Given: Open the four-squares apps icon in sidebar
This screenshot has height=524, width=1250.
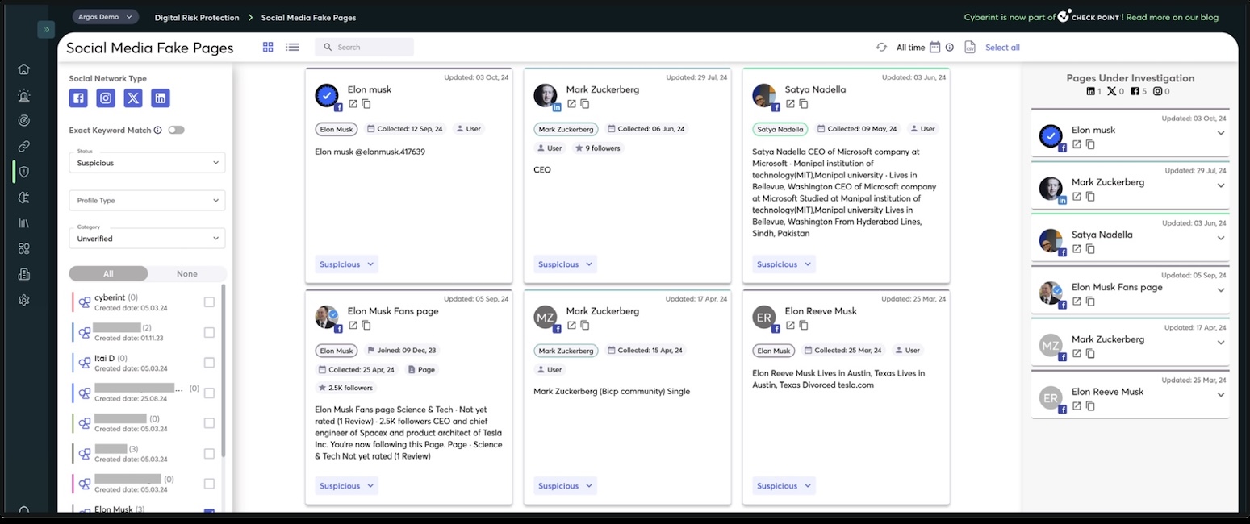Looking at the screenshot, I should coord(23,248).
